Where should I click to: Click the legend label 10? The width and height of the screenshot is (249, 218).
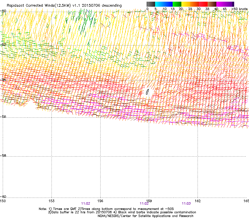[165, 9]
